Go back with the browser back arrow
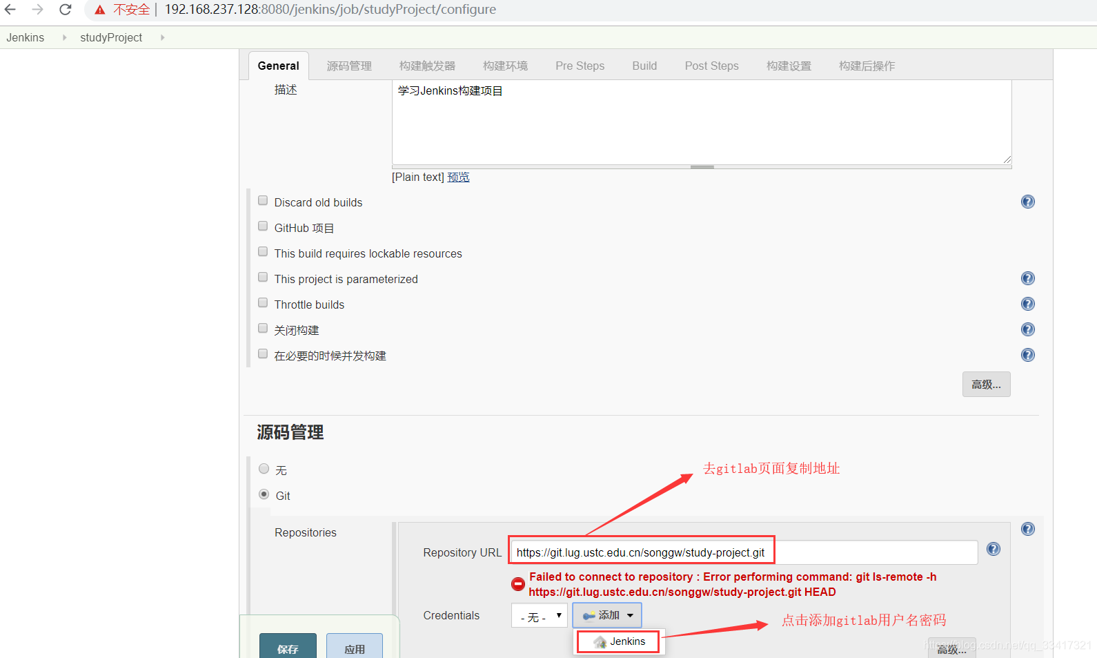Screen dimensions: 1097x658 pos(10,10)
